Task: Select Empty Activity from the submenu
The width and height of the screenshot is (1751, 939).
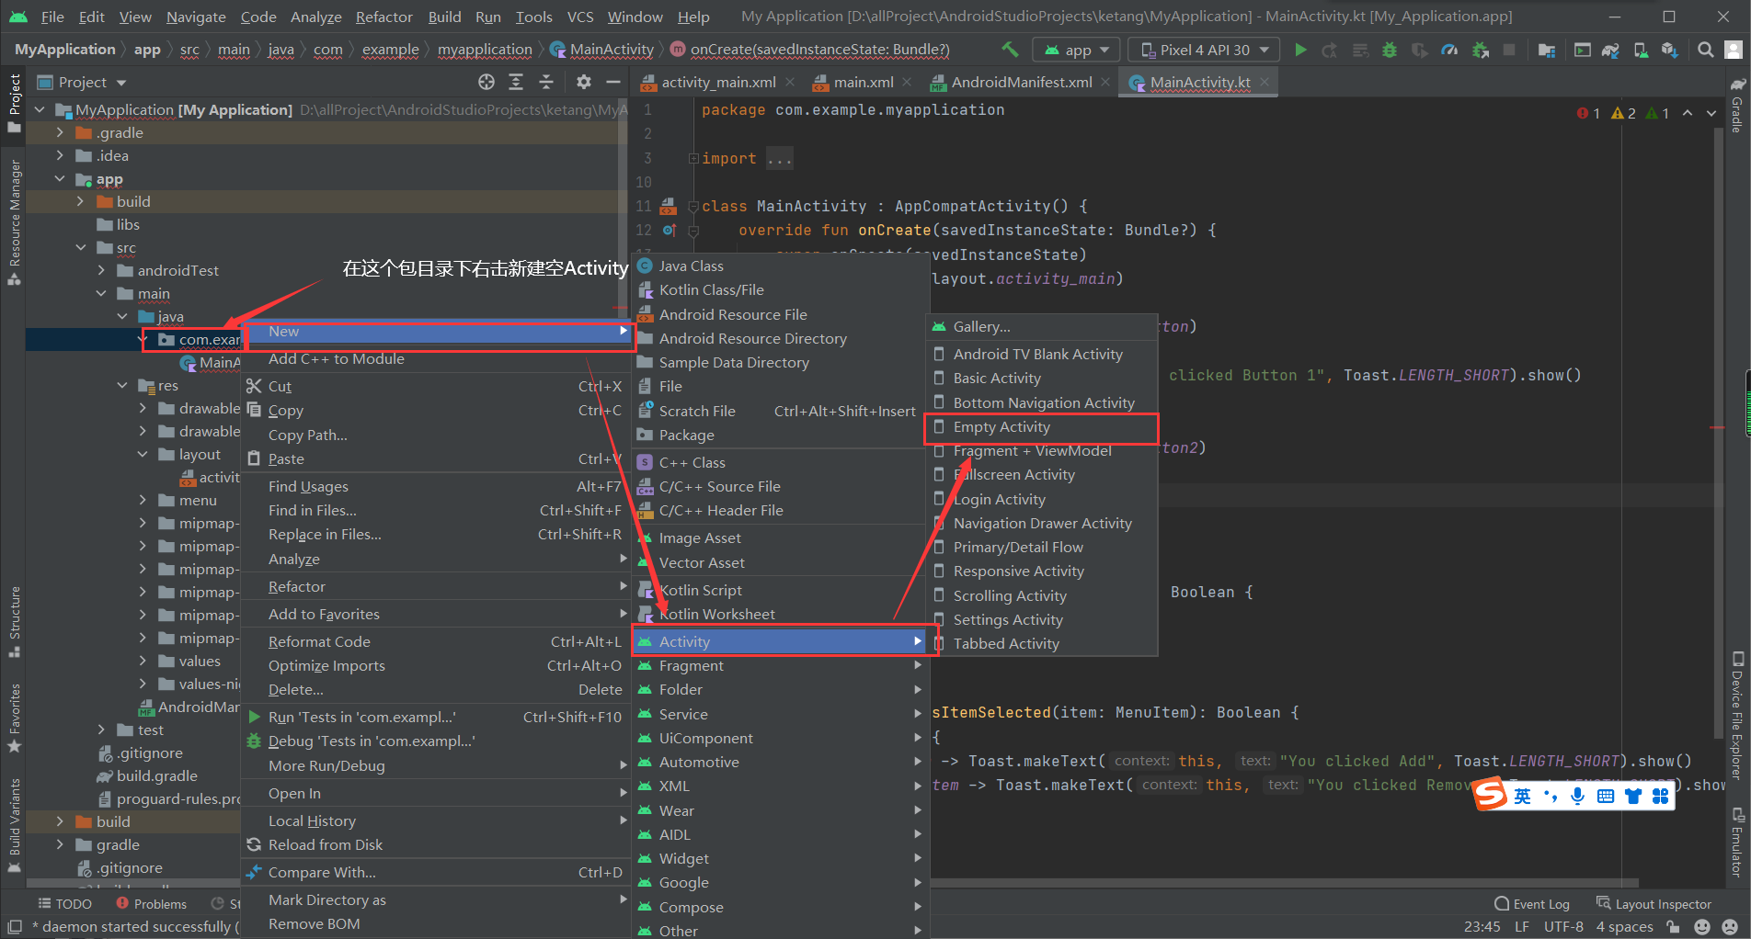Action: coord(1040,427)
